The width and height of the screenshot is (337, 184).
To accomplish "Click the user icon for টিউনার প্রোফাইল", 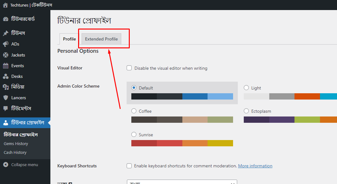I will click(x=6, y=122).
